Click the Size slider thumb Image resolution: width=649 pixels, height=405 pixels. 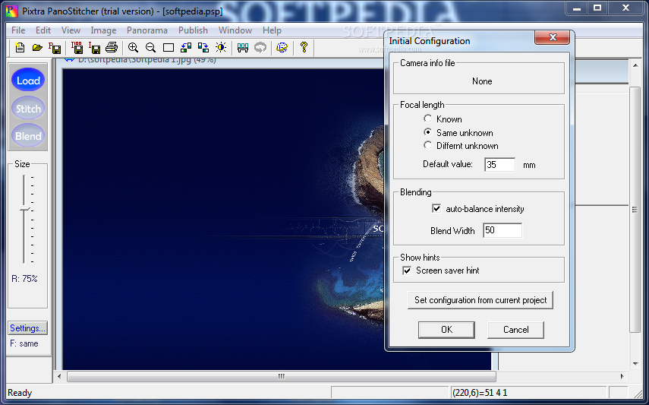25,208
